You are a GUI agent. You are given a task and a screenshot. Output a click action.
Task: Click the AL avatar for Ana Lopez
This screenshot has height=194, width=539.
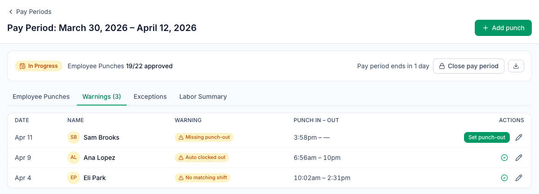[x=74, y=158]
